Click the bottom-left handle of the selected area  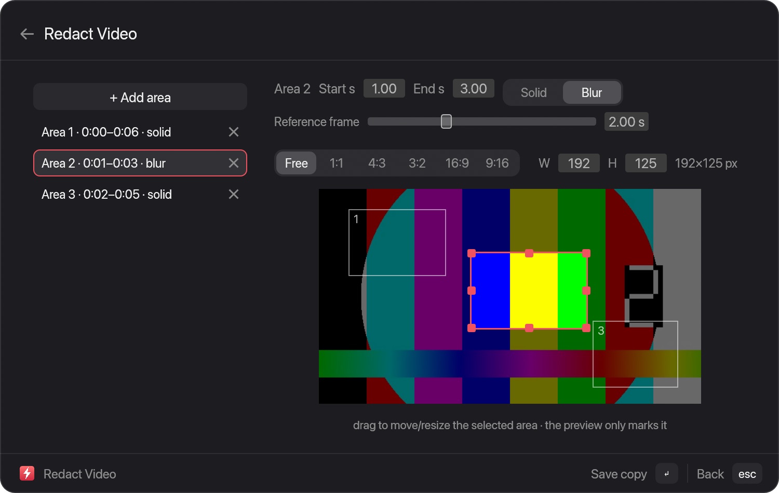coord(472,328)
